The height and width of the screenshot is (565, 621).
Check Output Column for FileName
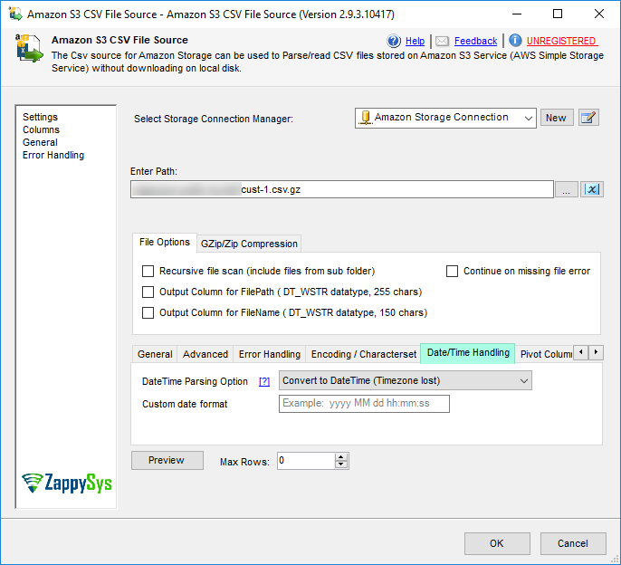click(x=148, y=313)
